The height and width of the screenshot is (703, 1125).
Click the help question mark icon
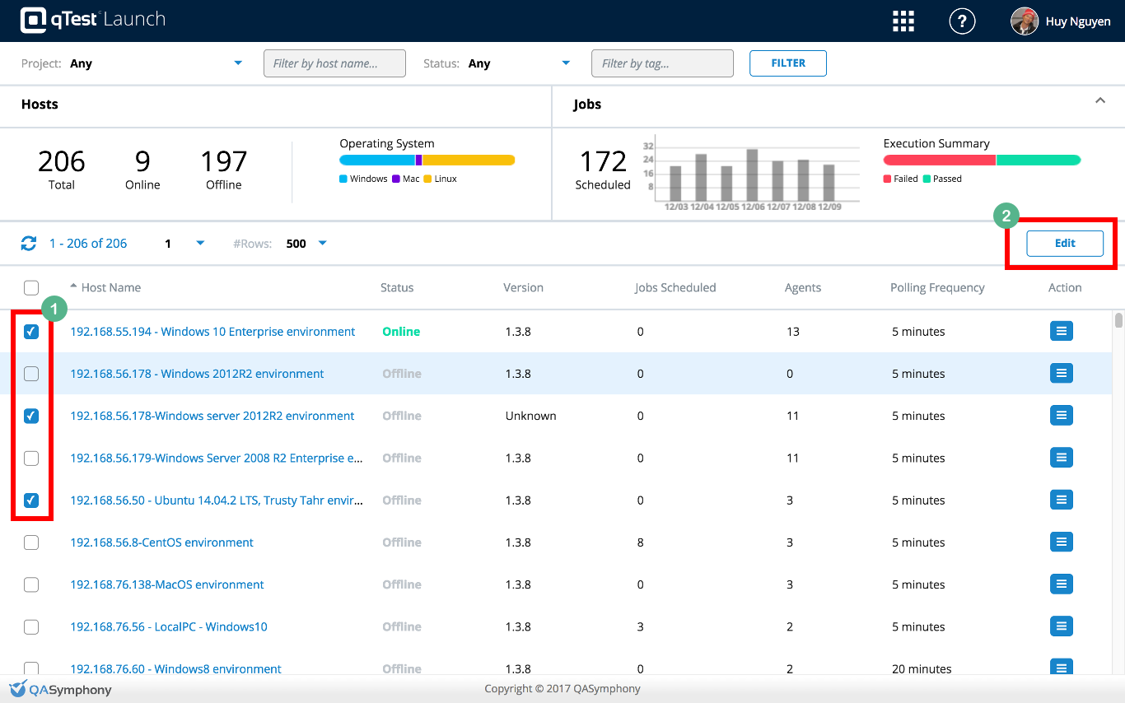(x=962, y=21)
